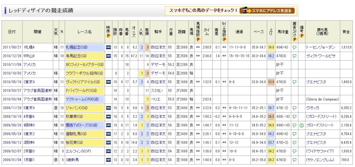Click the camera icon in smartphone banner
This screenshot has width=355, height=167.
pos(244,11)
